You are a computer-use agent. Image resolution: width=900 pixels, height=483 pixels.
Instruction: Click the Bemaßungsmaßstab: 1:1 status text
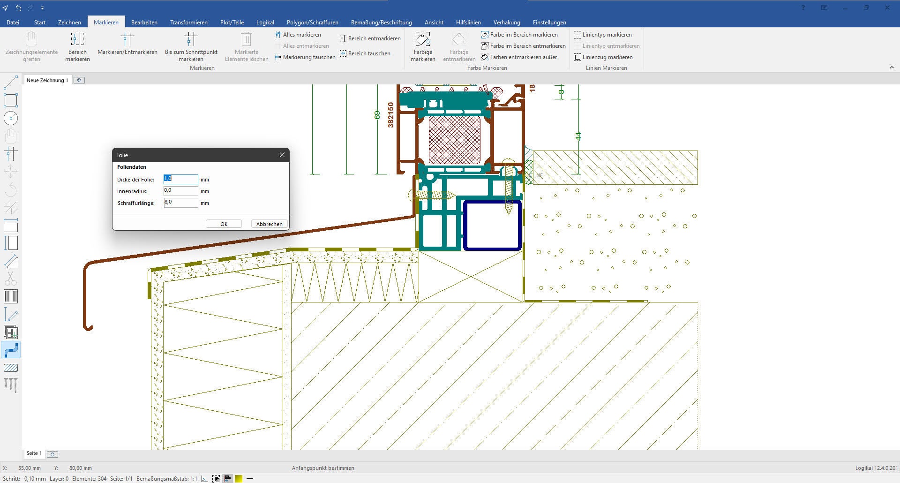(167, 479)
